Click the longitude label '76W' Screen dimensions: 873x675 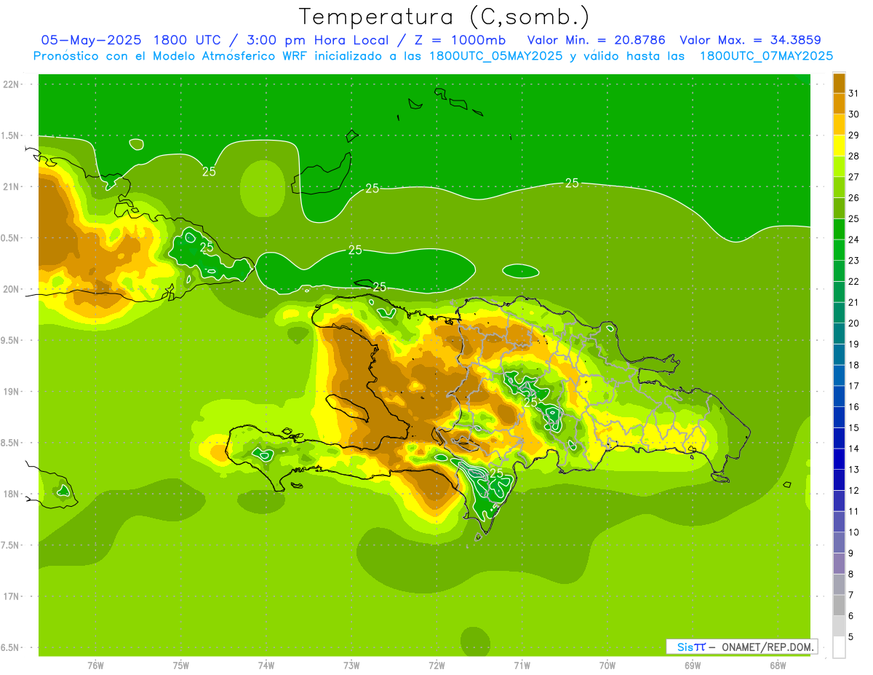96,665
